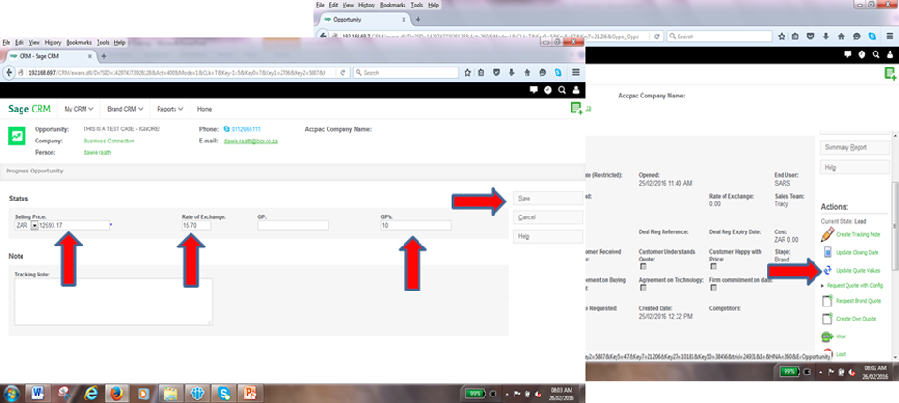Tick the Agreement on Technology checkbox
899x403 pixels.
pyautogui.click(x=642, y=288)
